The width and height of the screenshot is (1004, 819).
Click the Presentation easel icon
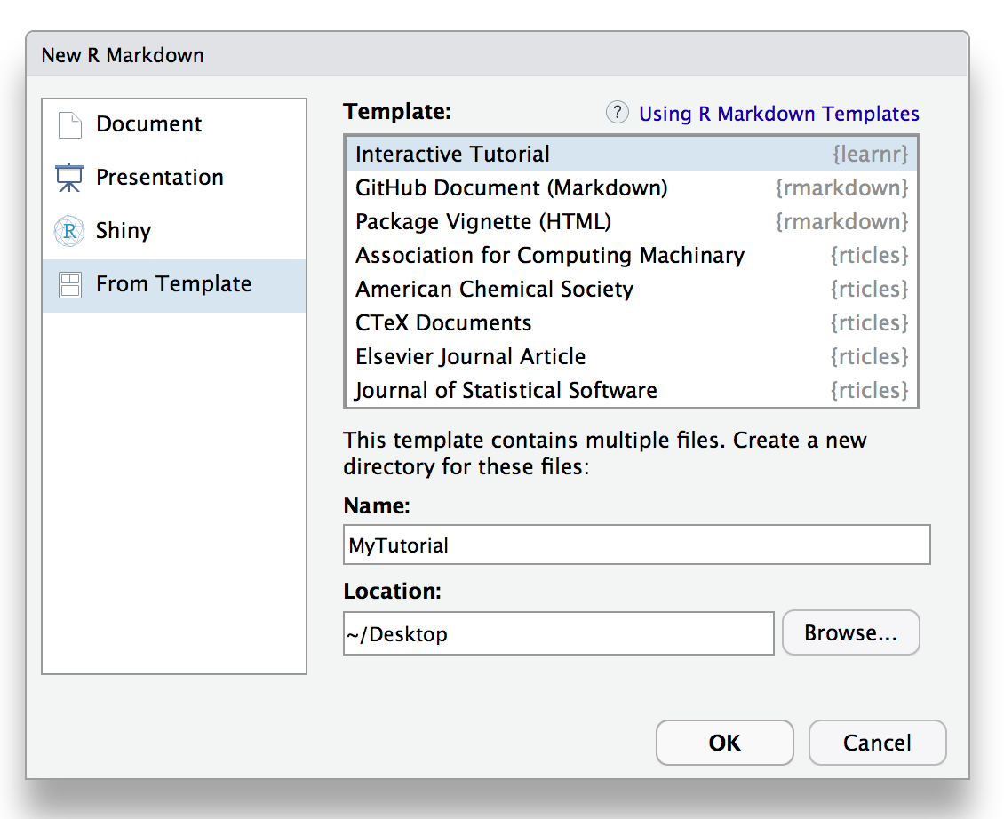tap(69, 179)
